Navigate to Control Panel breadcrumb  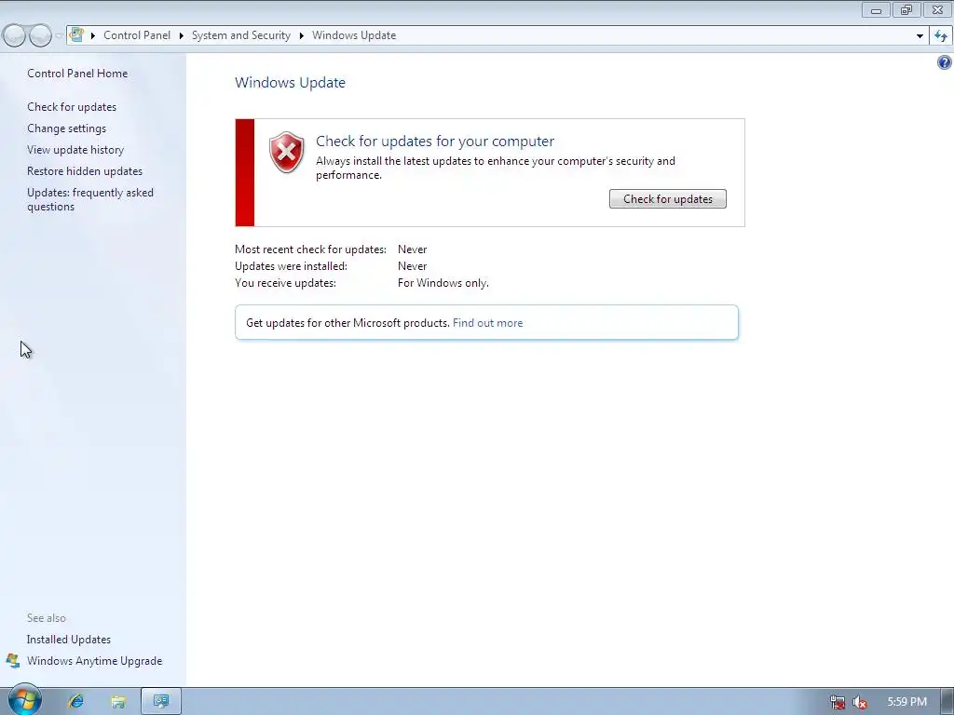[x=137, y=35]
